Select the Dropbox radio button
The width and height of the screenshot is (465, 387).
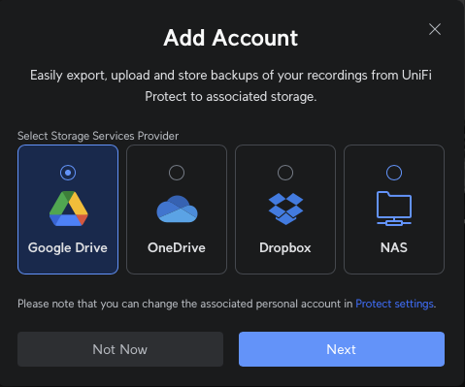click(285, 173)
